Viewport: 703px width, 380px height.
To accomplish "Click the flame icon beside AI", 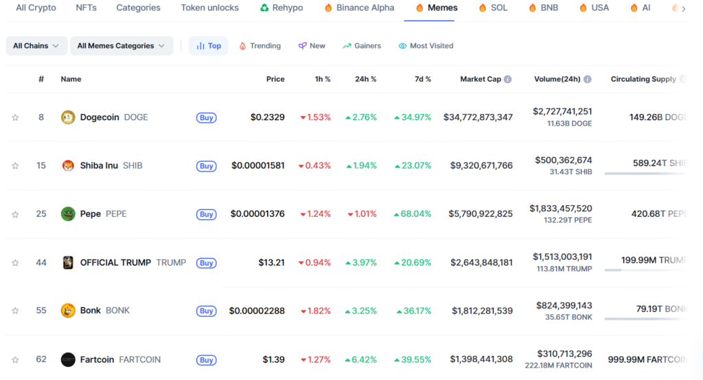I will (634, 8).
